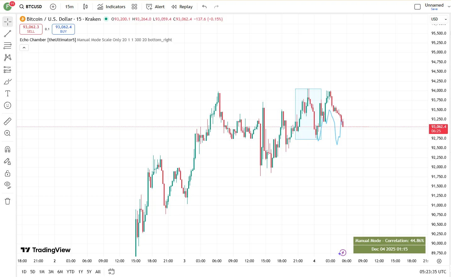The image size is (451, 277).
Task: Open the 05:23:35 UTC timezone menu
Action: tap(433, 272)
